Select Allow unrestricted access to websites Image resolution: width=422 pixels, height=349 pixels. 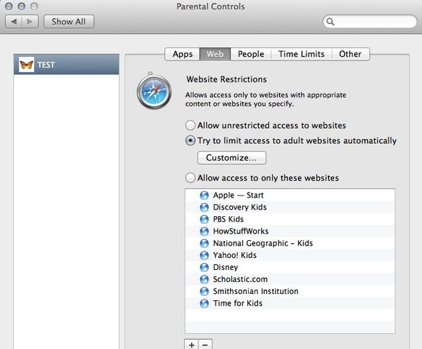pyautogui.click(x=190, y=125)
